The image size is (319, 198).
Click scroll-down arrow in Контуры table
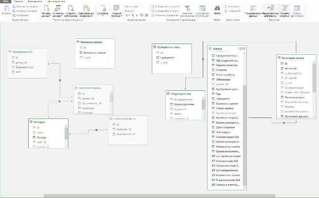tap(66, 146)
